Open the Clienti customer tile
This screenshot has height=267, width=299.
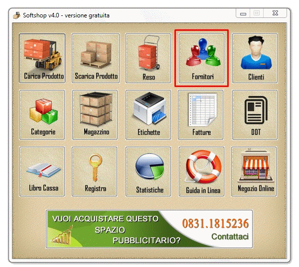click(255, 58)
